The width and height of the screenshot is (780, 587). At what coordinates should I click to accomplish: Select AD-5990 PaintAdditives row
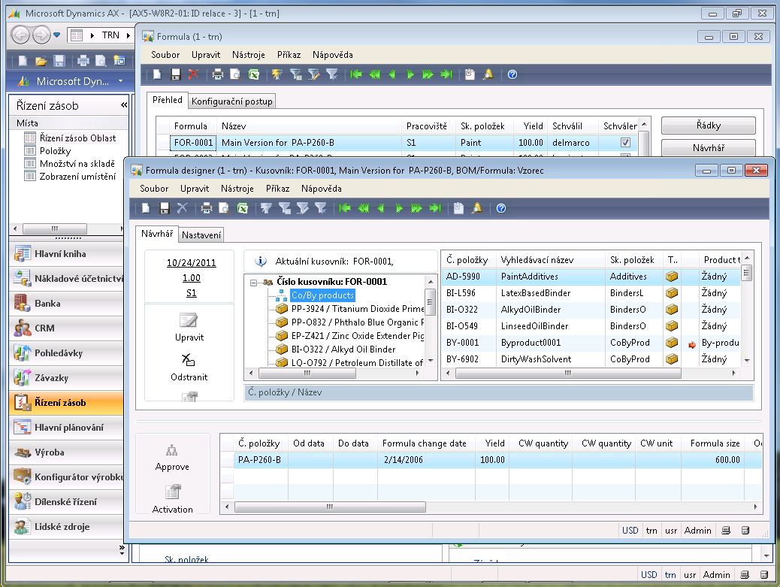591,277
